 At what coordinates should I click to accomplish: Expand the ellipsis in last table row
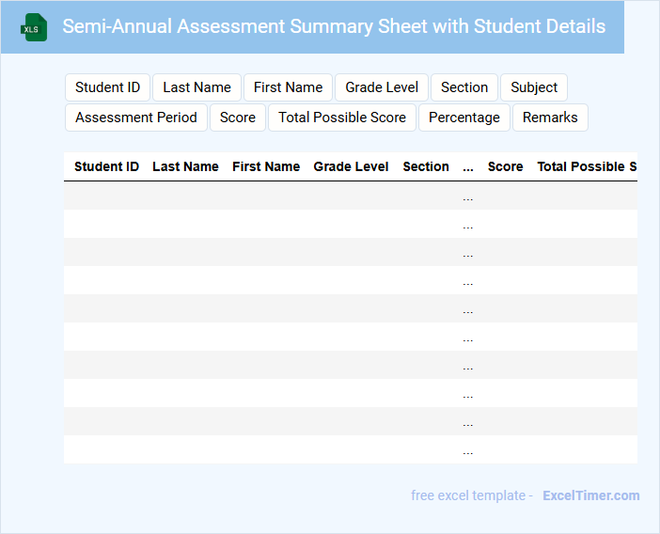(x=468, y=450)
